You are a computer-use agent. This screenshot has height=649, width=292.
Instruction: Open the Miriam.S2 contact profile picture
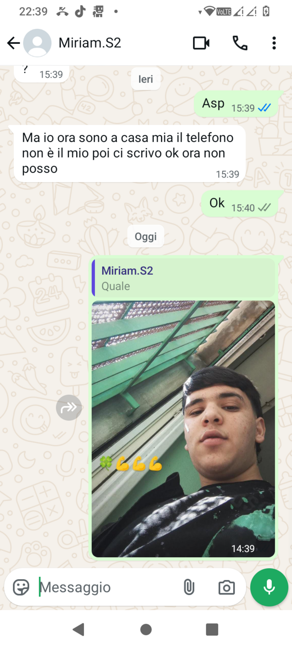pyautogui.click(x=37, y=43)
